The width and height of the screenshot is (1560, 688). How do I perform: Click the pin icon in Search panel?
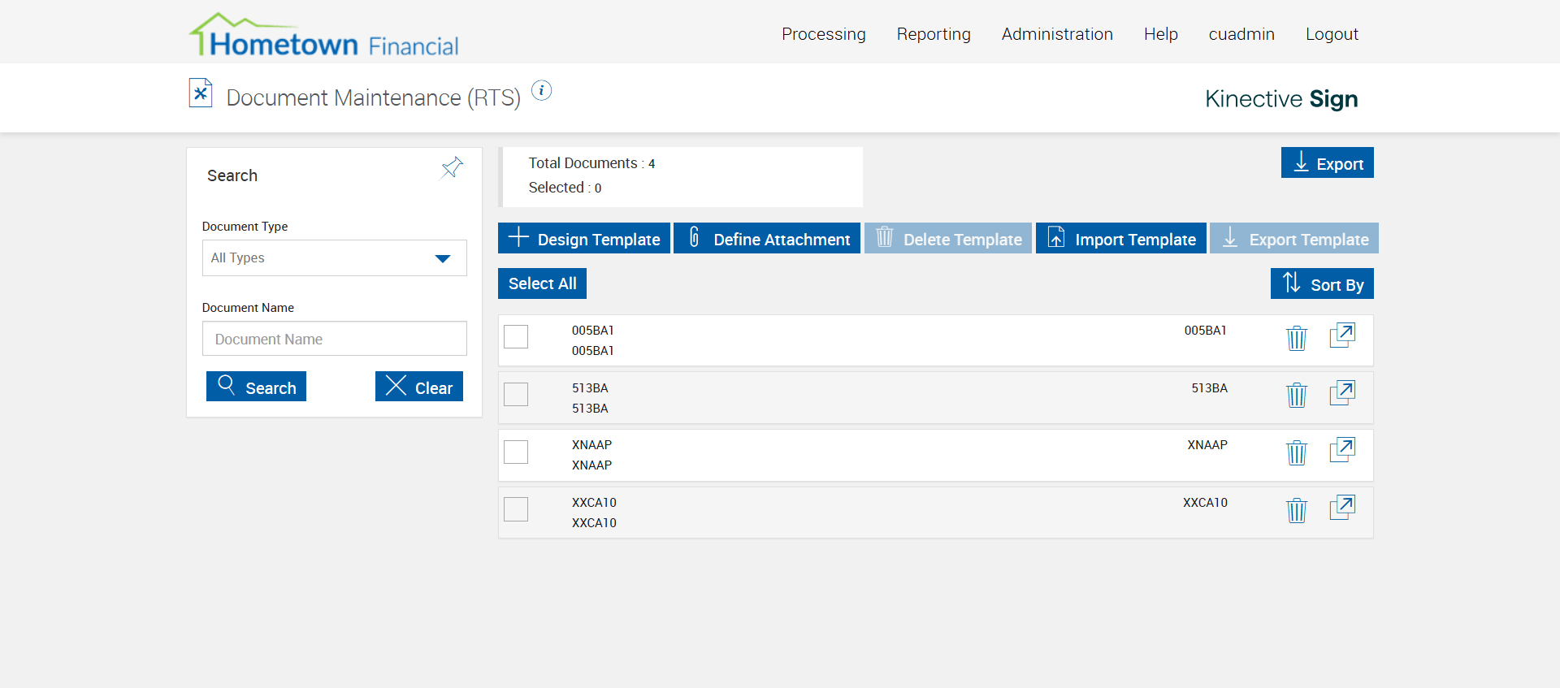[x=452, y=168]
